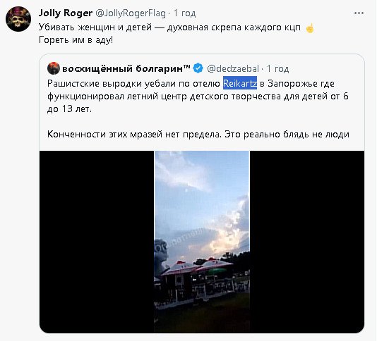The height and width of the screenshot is (341, 377).
Task: Click the blue verified badge
Action: [x=198, y=68]
